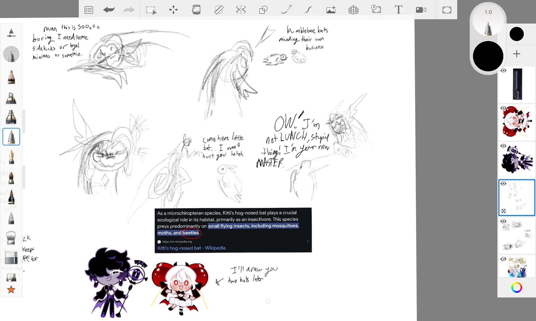This screenshot has width=536, height=321.
Task: Enable the symmetry ruler tool
Action: 241,10
